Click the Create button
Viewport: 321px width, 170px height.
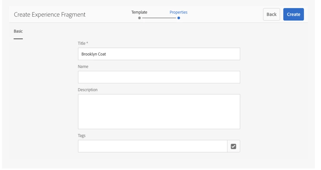(293, 14)
